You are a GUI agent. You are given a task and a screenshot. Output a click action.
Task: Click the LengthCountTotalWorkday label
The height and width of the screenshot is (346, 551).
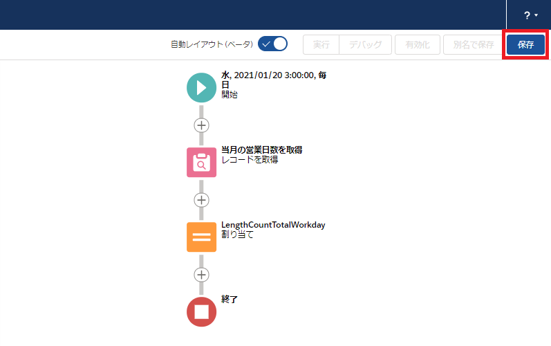tap(273, 225)
